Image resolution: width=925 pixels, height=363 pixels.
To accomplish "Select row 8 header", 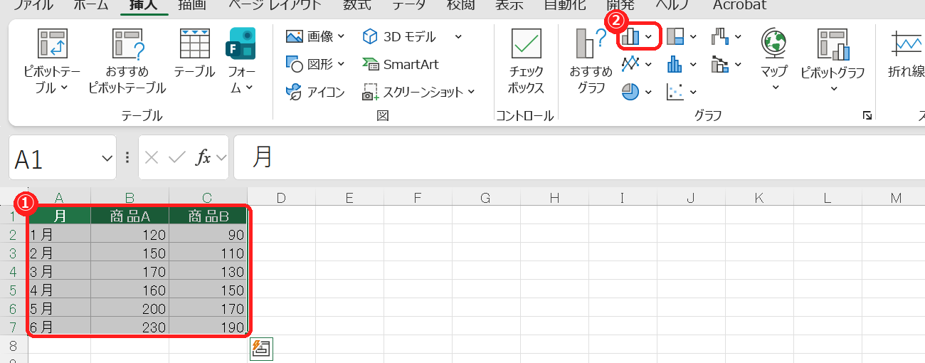I will pos(13,345).
